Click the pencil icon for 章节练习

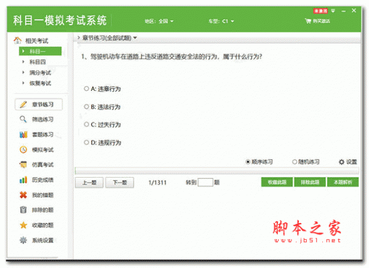point(23,104)
